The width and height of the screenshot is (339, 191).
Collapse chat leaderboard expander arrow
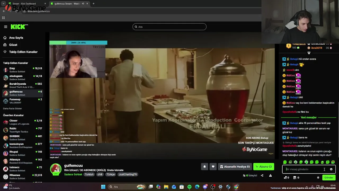tap(309, 53)
